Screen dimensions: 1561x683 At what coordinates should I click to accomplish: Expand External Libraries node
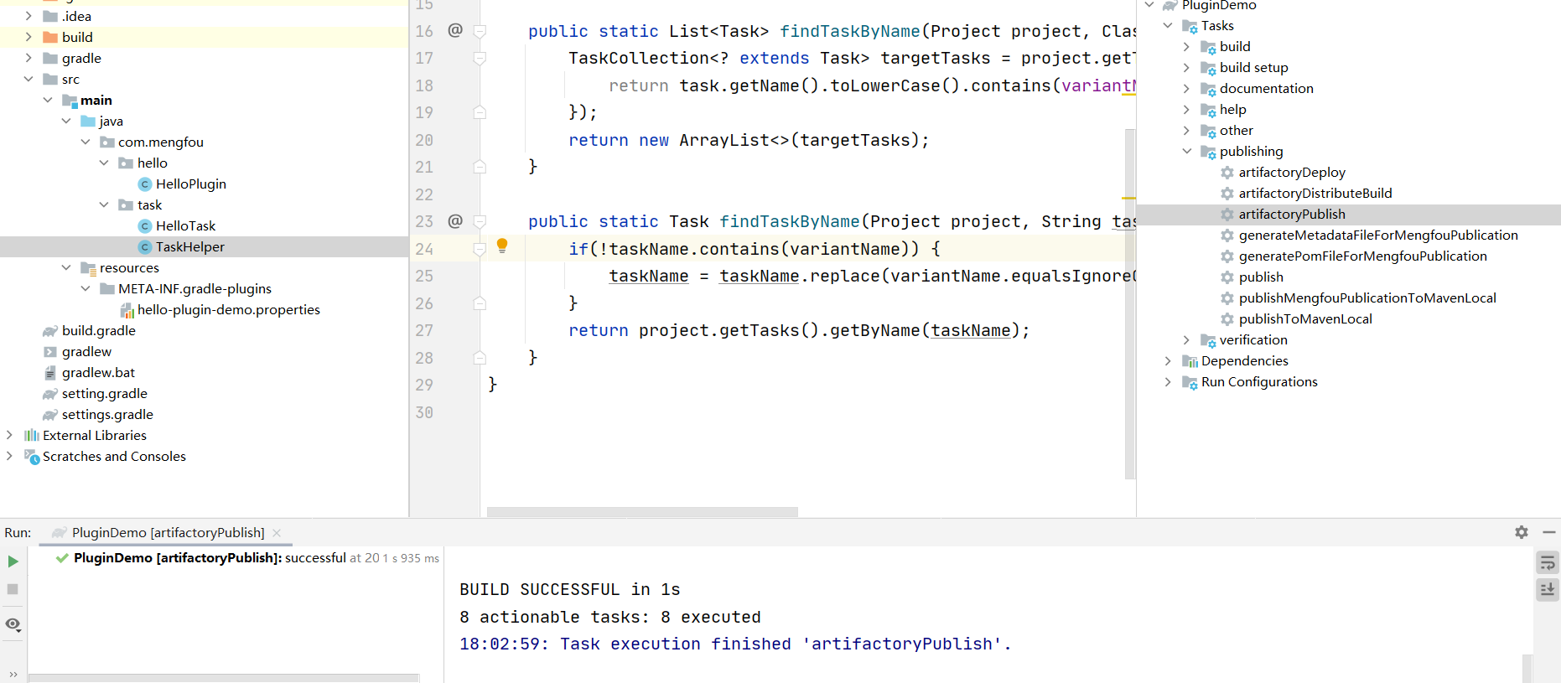click(9, 435)
